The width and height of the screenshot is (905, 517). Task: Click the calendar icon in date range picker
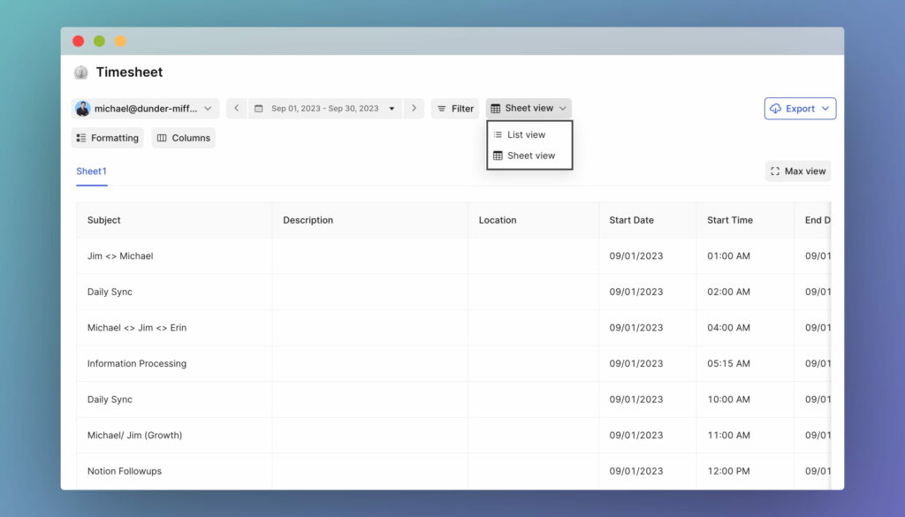(259, 109)
